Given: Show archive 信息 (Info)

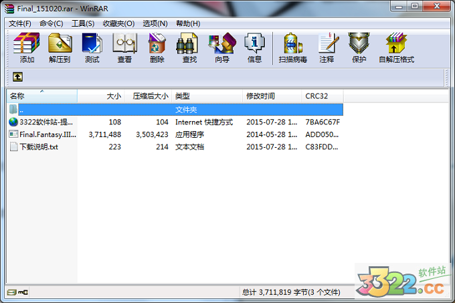Looking at the screenshot, I should point(254,47).
